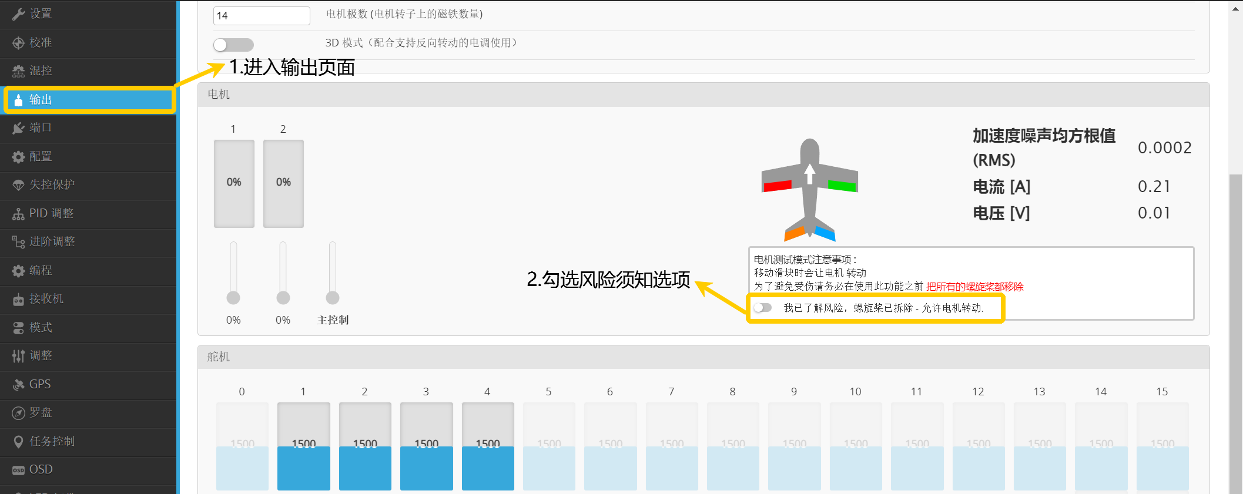Click the parachute icon beside 失控保护

point(18,185)
